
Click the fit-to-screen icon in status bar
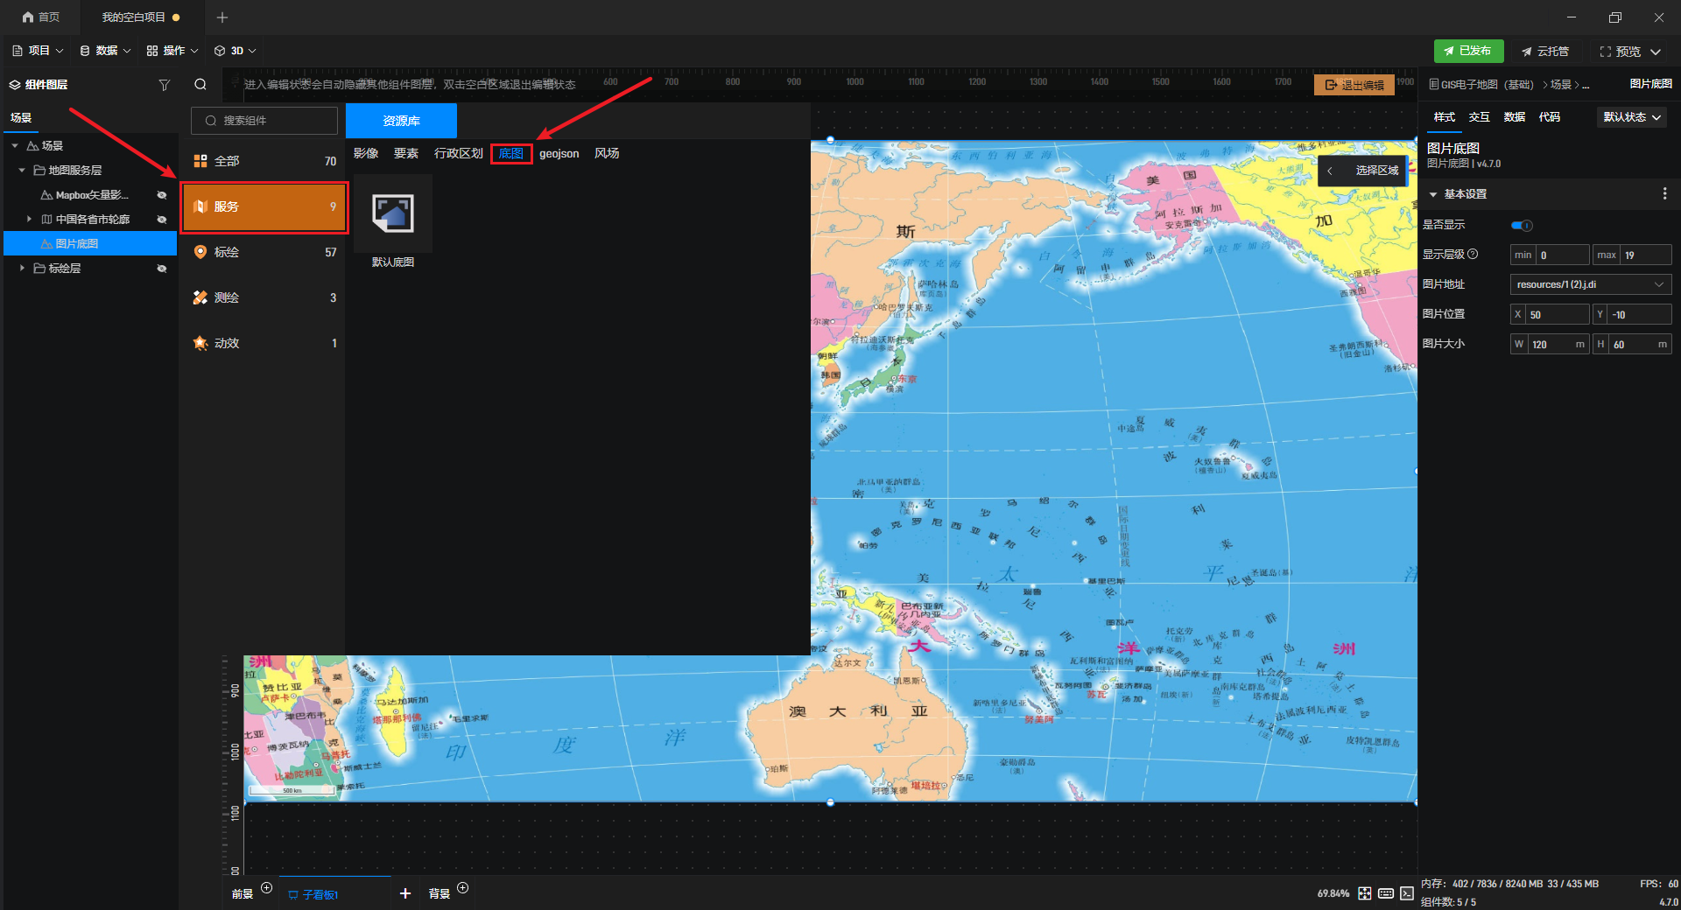pyautogui.click(x=1365, y=893)
